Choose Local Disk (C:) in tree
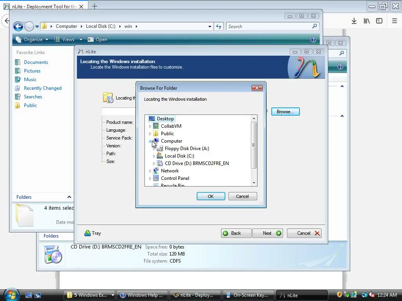This screenshot has height=301, width=402. (x=179, y=156)
